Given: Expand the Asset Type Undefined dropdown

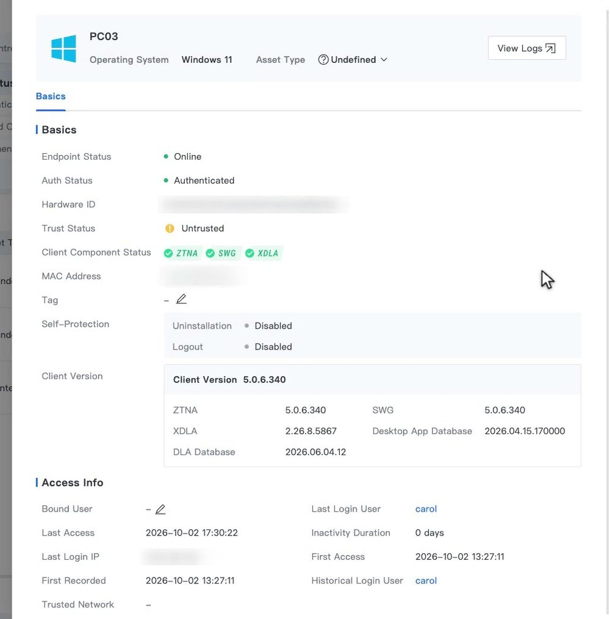Looking at the screenshot, I should tap(353, 60).
